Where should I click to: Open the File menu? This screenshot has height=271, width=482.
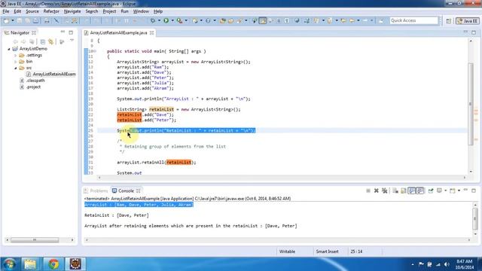pyautogui.click(x=6, y=11)
